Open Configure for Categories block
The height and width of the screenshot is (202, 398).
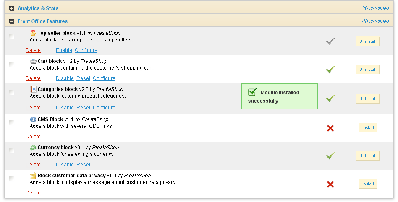(x=104, y=108)
